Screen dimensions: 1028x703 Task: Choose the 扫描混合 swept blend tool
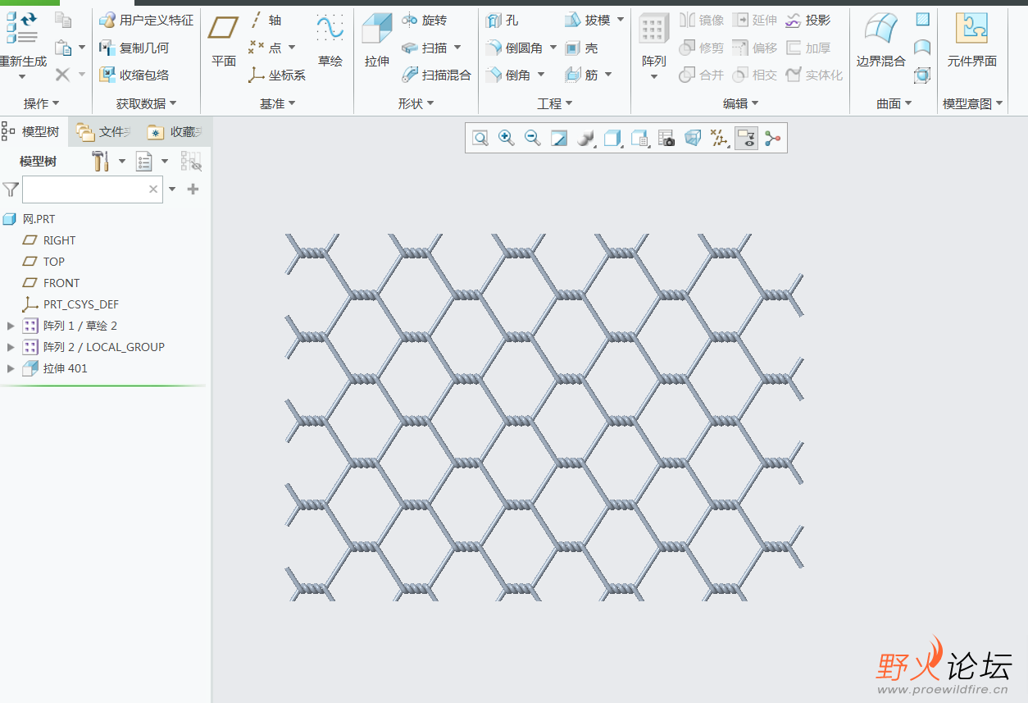(x=436, y=75)
